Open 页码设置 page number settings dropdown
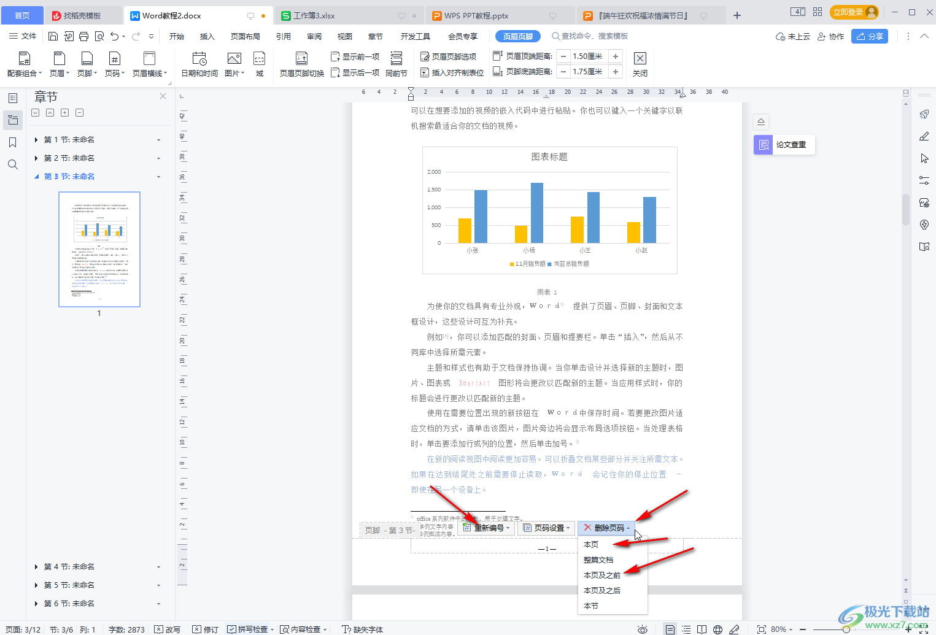Viewport: 936px width, 635px height. click(546, 528)
